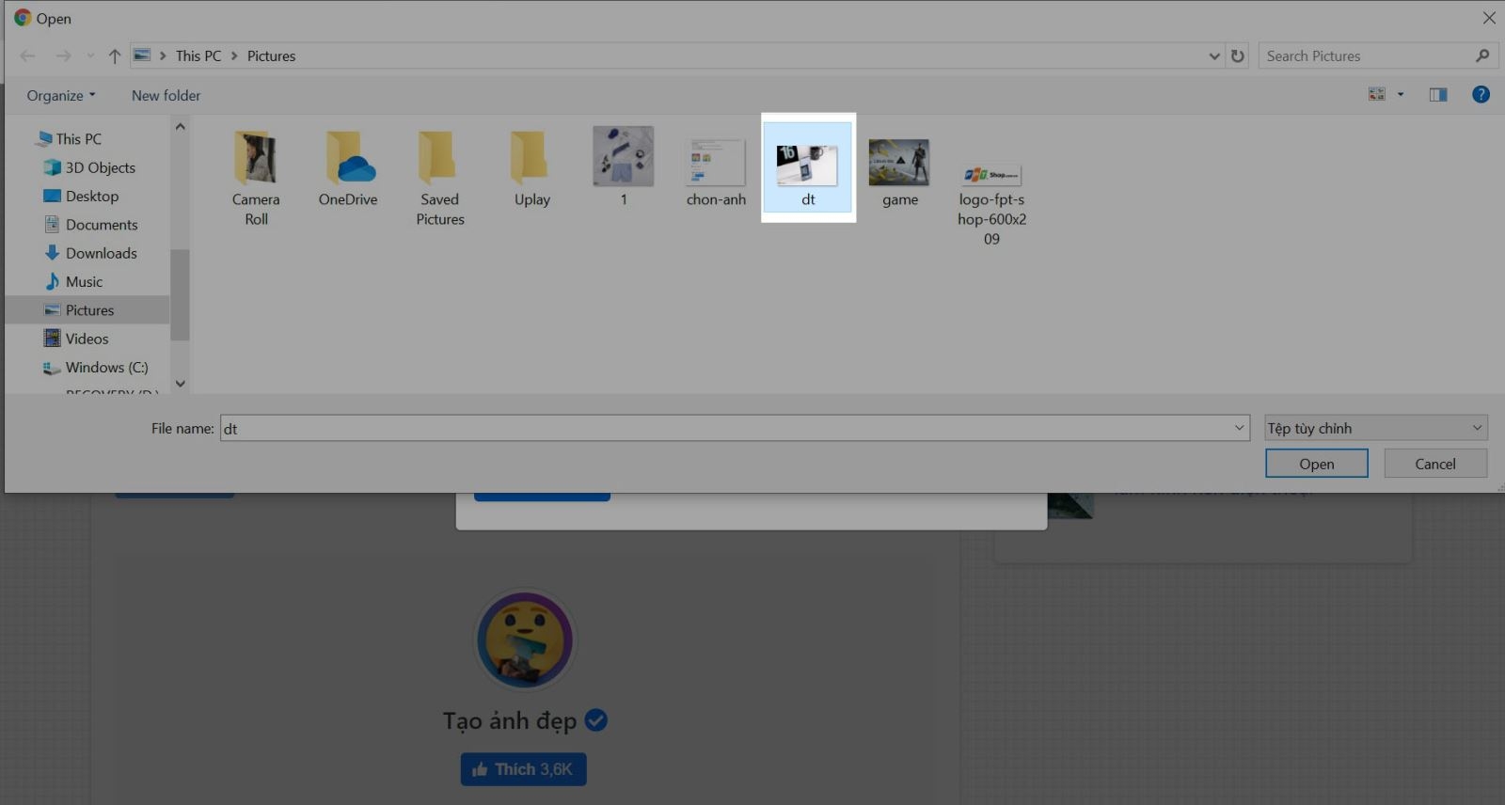Click the Tạo ảnh đẹp page title
1505x805 pixels.
[510, 721]
